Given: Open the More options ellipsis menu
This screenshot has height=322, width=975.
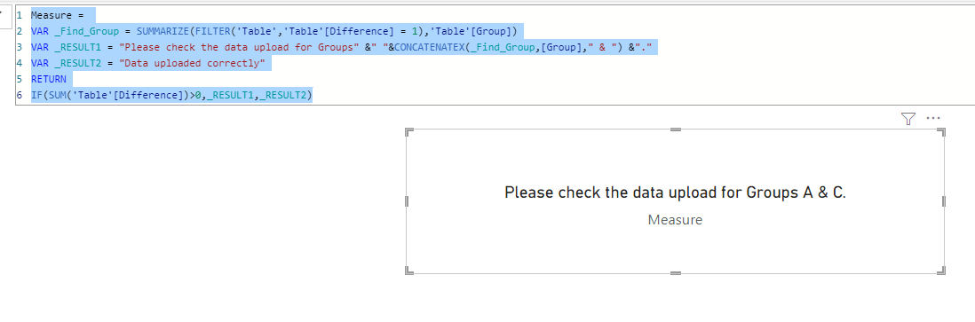Looking at the screenshot, I should [933, 118].
